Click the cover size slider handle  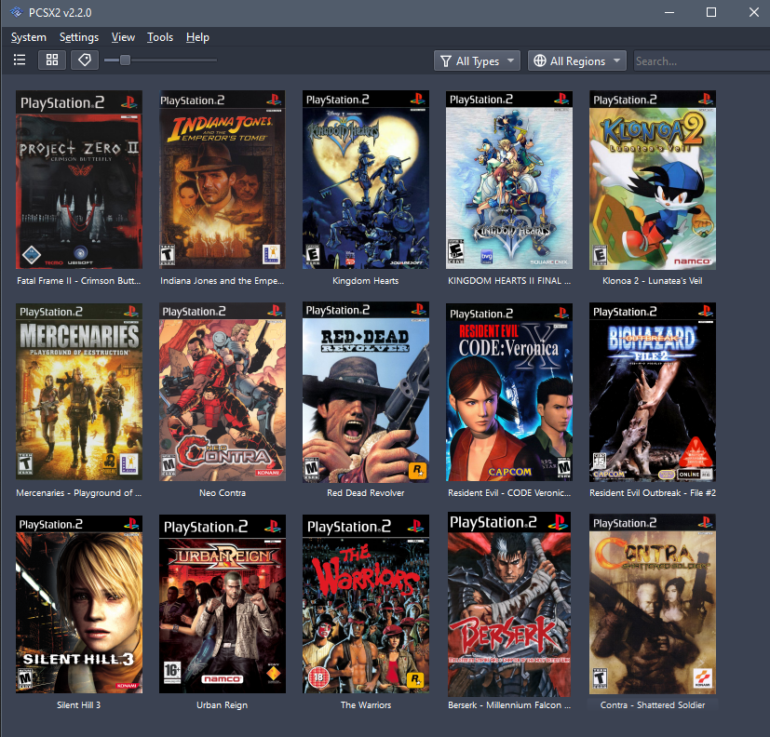pyautogui.click(x=125, y=60)
